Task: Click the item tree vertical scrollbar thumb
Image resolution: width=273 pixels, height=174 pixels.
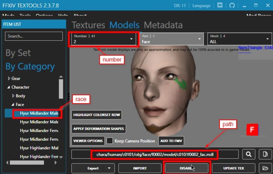Action: click(61, 89)
